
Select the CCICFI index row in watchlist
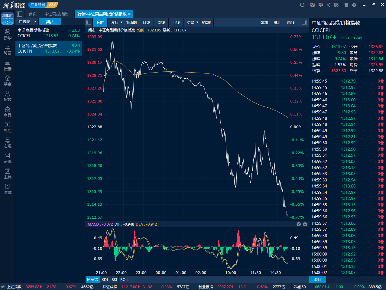coord(48,33)
